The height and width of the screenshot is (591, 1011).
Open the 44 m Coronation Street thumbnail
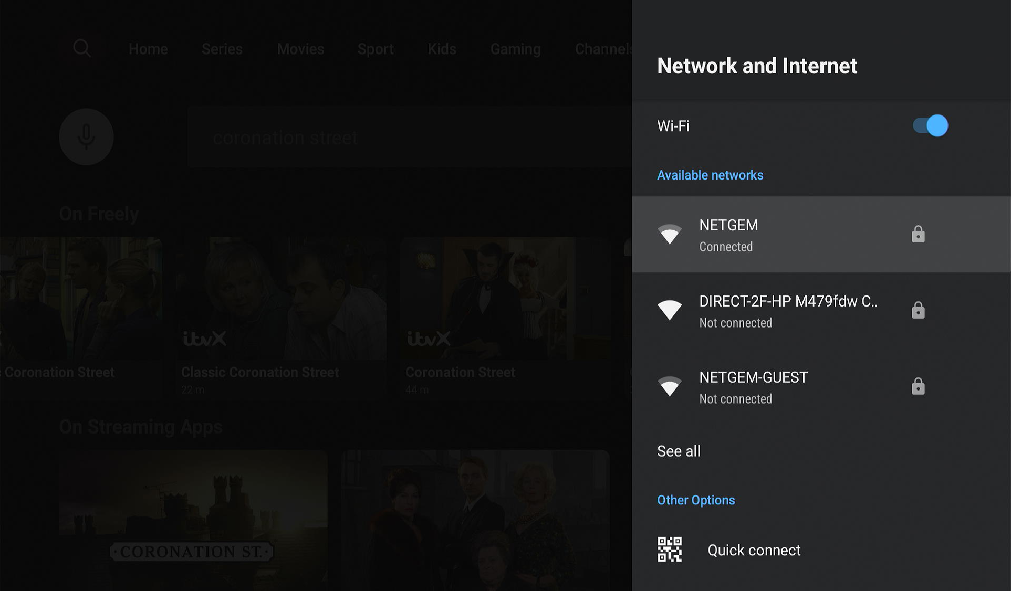click(x=505, y=298)
